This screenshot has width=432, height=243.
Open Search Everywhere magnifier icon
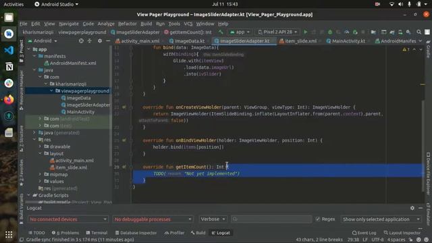point(418,32)
